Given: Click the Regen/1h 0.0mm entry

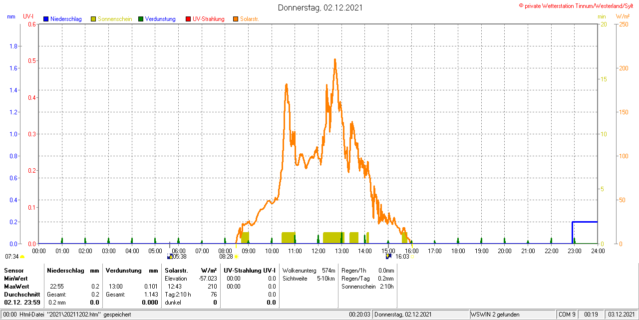Looking at the screenshot, I should 368,270.
